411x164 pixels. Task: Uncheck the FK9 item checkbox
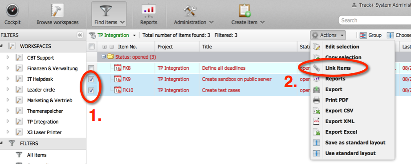tap(91, 79)
